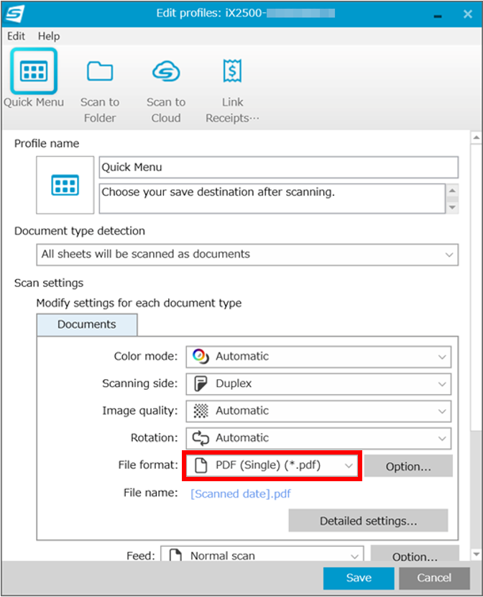Screen dimensions: 483x597
Task: Cancel profile editing
Action: click(x=434, y=578)
